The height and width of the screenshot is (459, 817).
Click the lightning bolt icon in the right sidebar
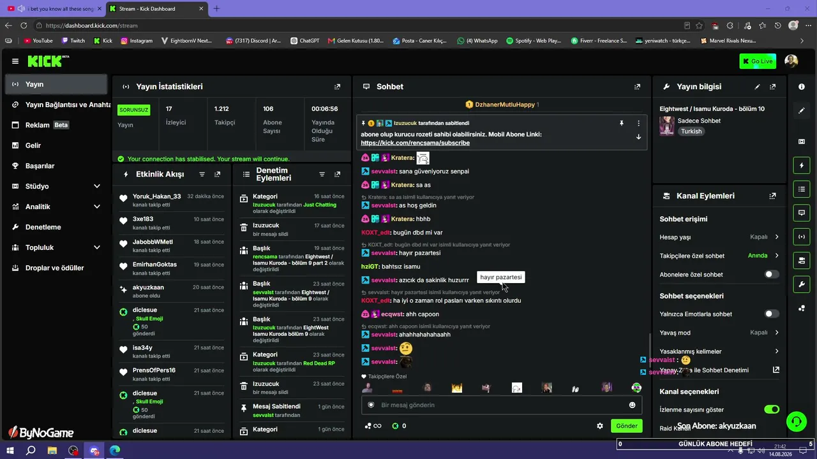[802, 166]
